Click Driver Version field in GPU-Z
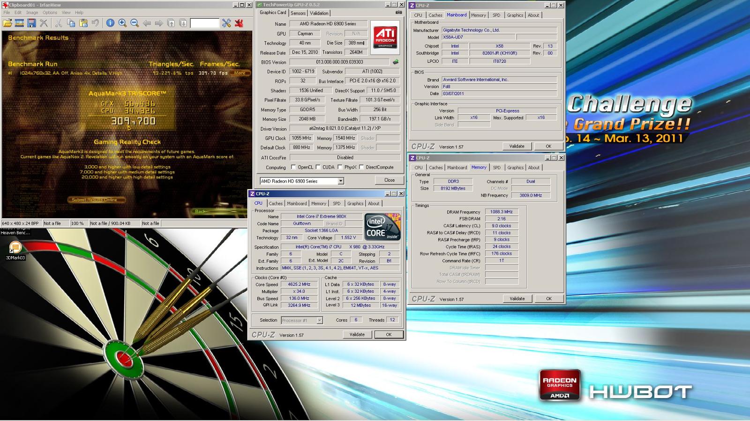This screenshot has width=750, height=421. click(x=344, y=128)
